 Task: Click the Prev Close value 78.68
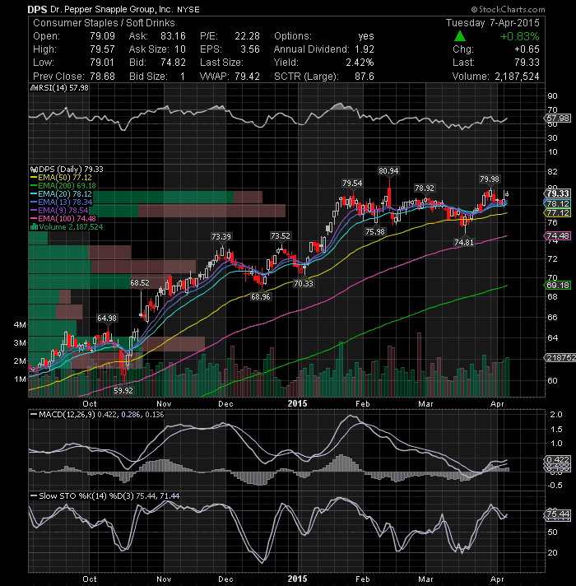[102, 77]
